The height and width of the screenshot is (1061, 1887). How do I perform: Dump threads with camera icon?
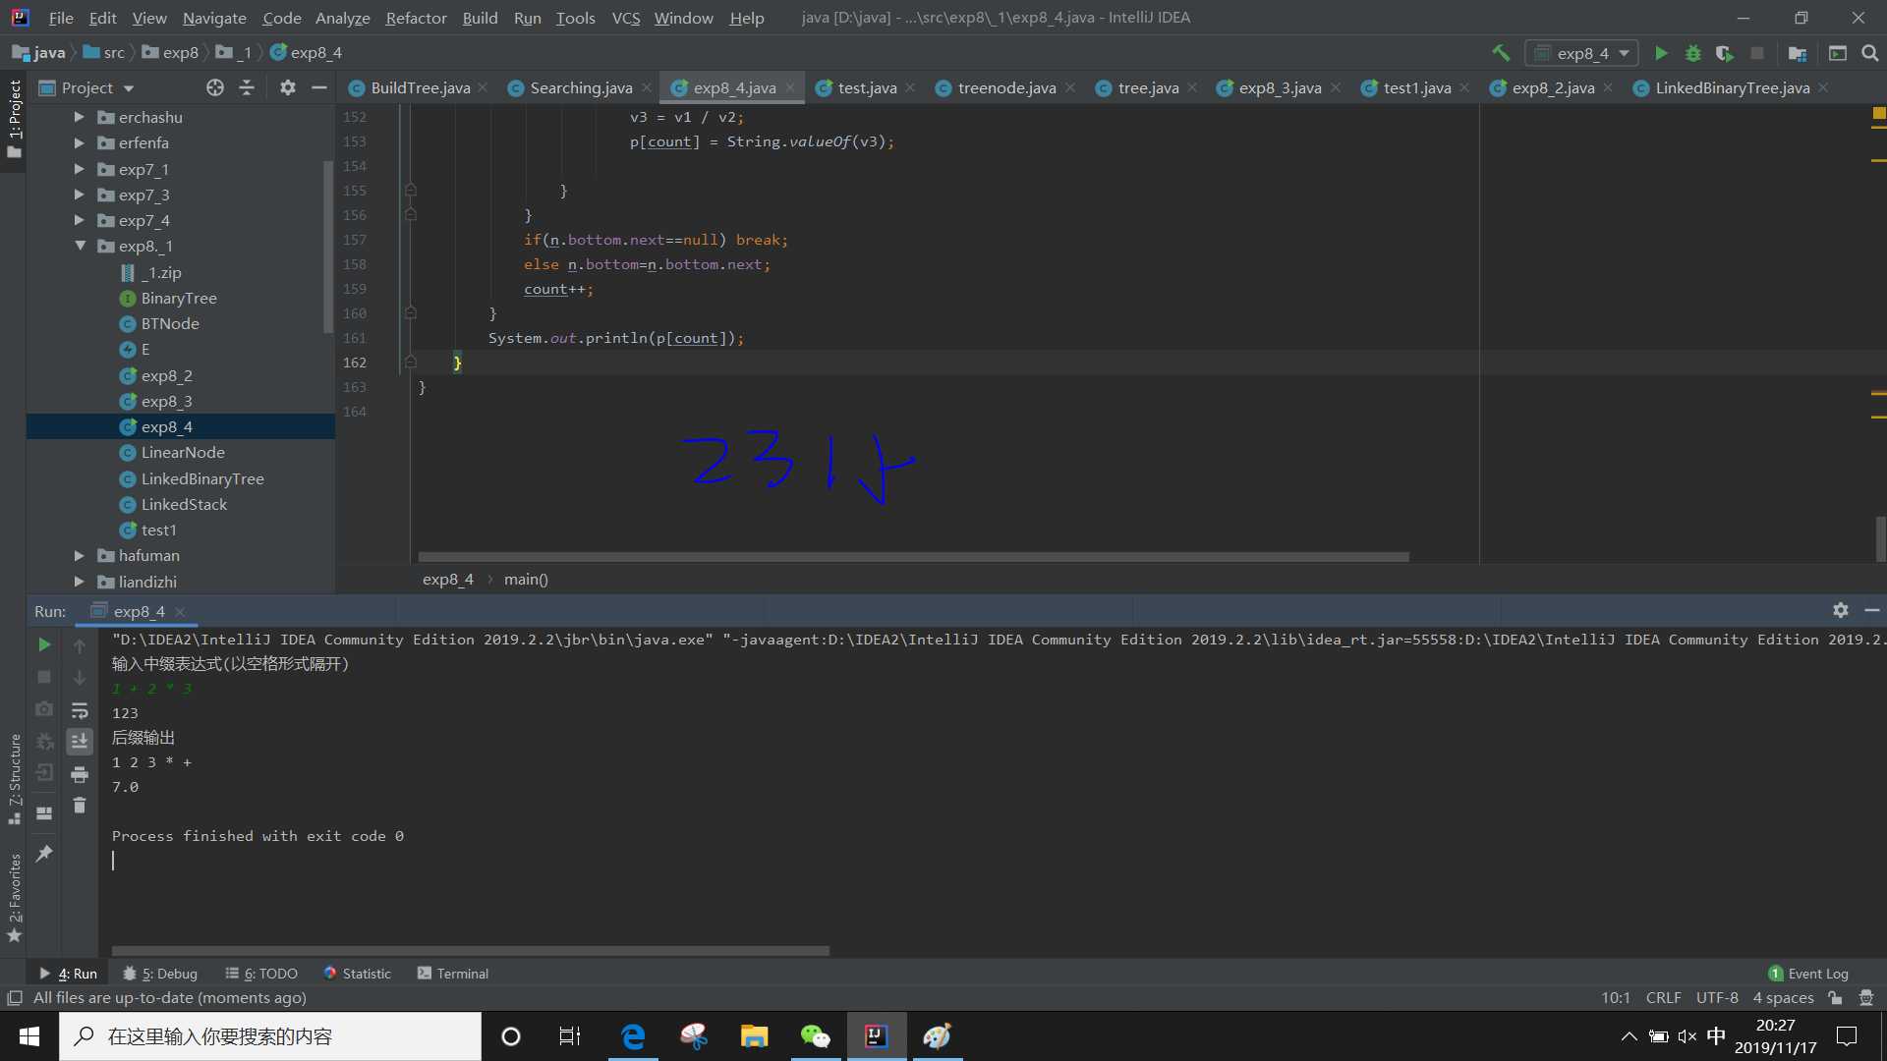(x=44, y=708)
